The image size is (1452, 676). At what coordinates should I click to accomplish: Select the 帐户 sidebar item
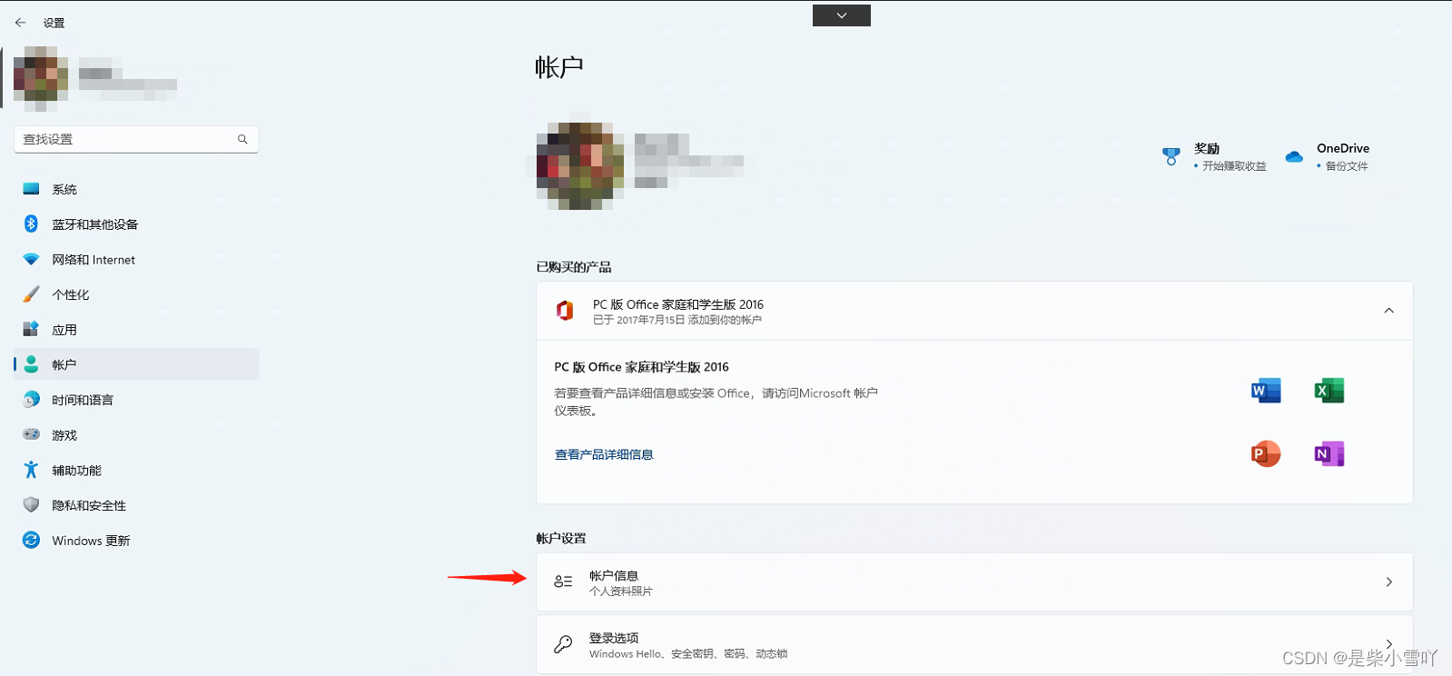pos(136,364)
